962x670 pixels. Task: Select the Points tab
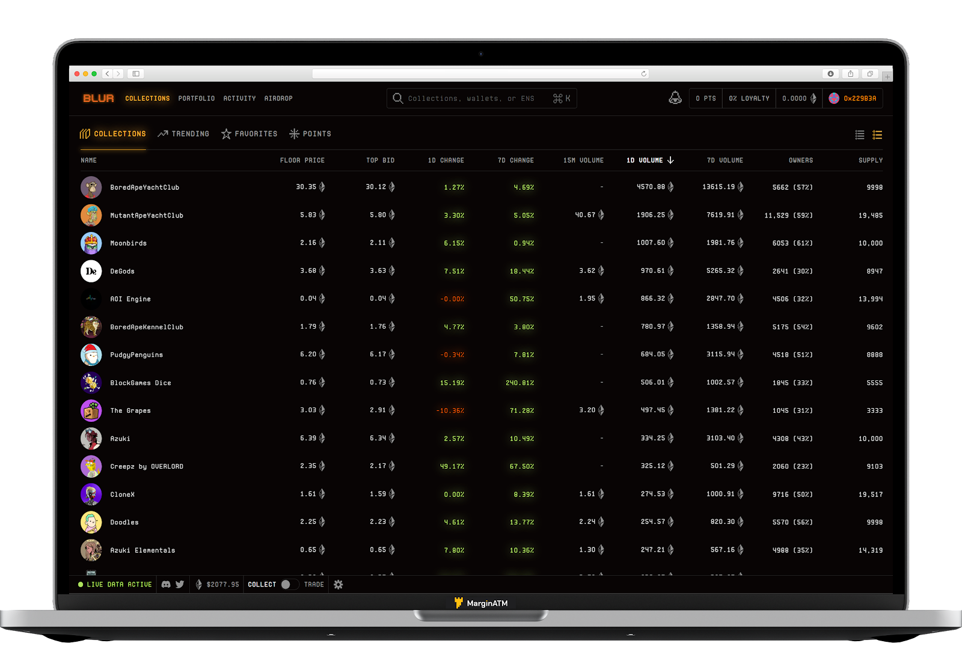[x=310, y=134]
